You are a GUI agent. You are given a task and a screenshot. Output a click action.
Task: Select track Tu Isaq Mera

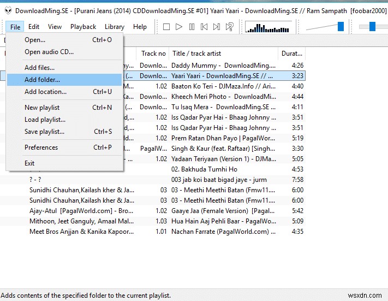click(x=223, y=107)
